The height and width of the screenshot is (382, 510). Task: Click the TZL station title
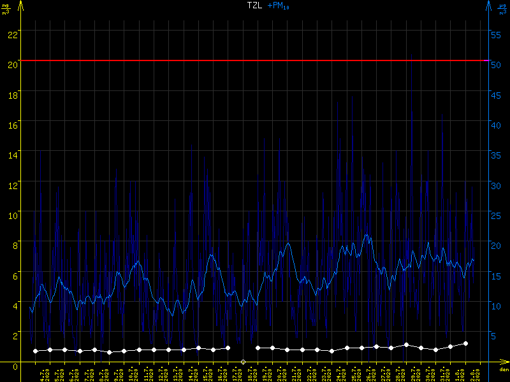pos(254,5)
